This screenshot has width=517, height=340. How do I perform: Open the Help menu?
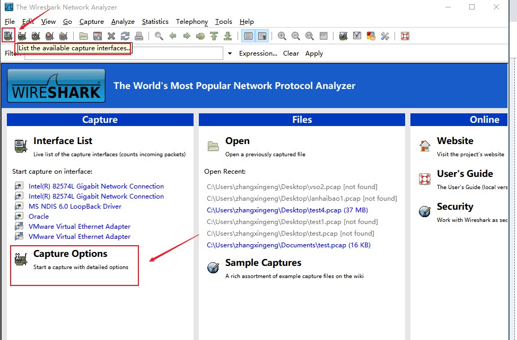[x=247, y=22]
